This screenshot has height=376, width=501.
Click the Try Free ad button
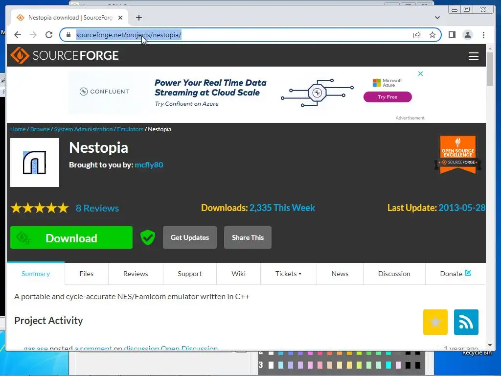click(x=387, y=97)
